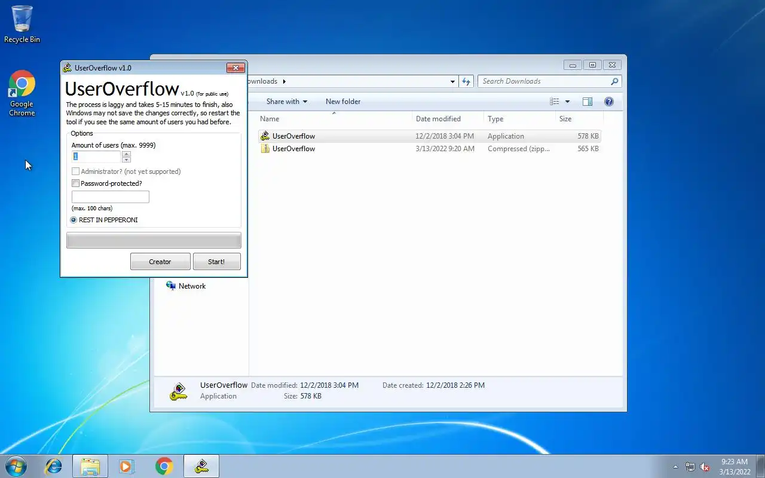Click the Compressed (zipp... type cell

519,149
